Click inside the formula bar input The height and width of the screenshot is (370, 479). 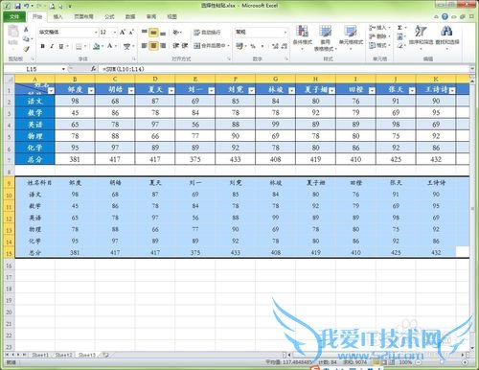(285, 69)
